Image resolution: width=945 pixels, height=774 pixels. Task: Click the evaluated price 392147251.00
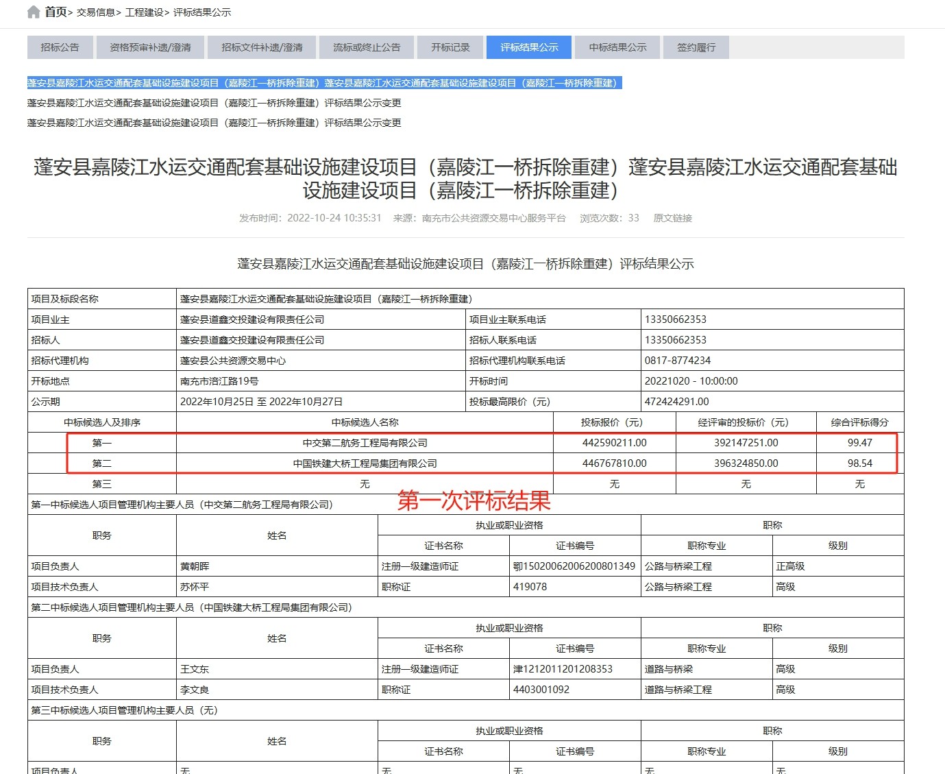point(746,443)
